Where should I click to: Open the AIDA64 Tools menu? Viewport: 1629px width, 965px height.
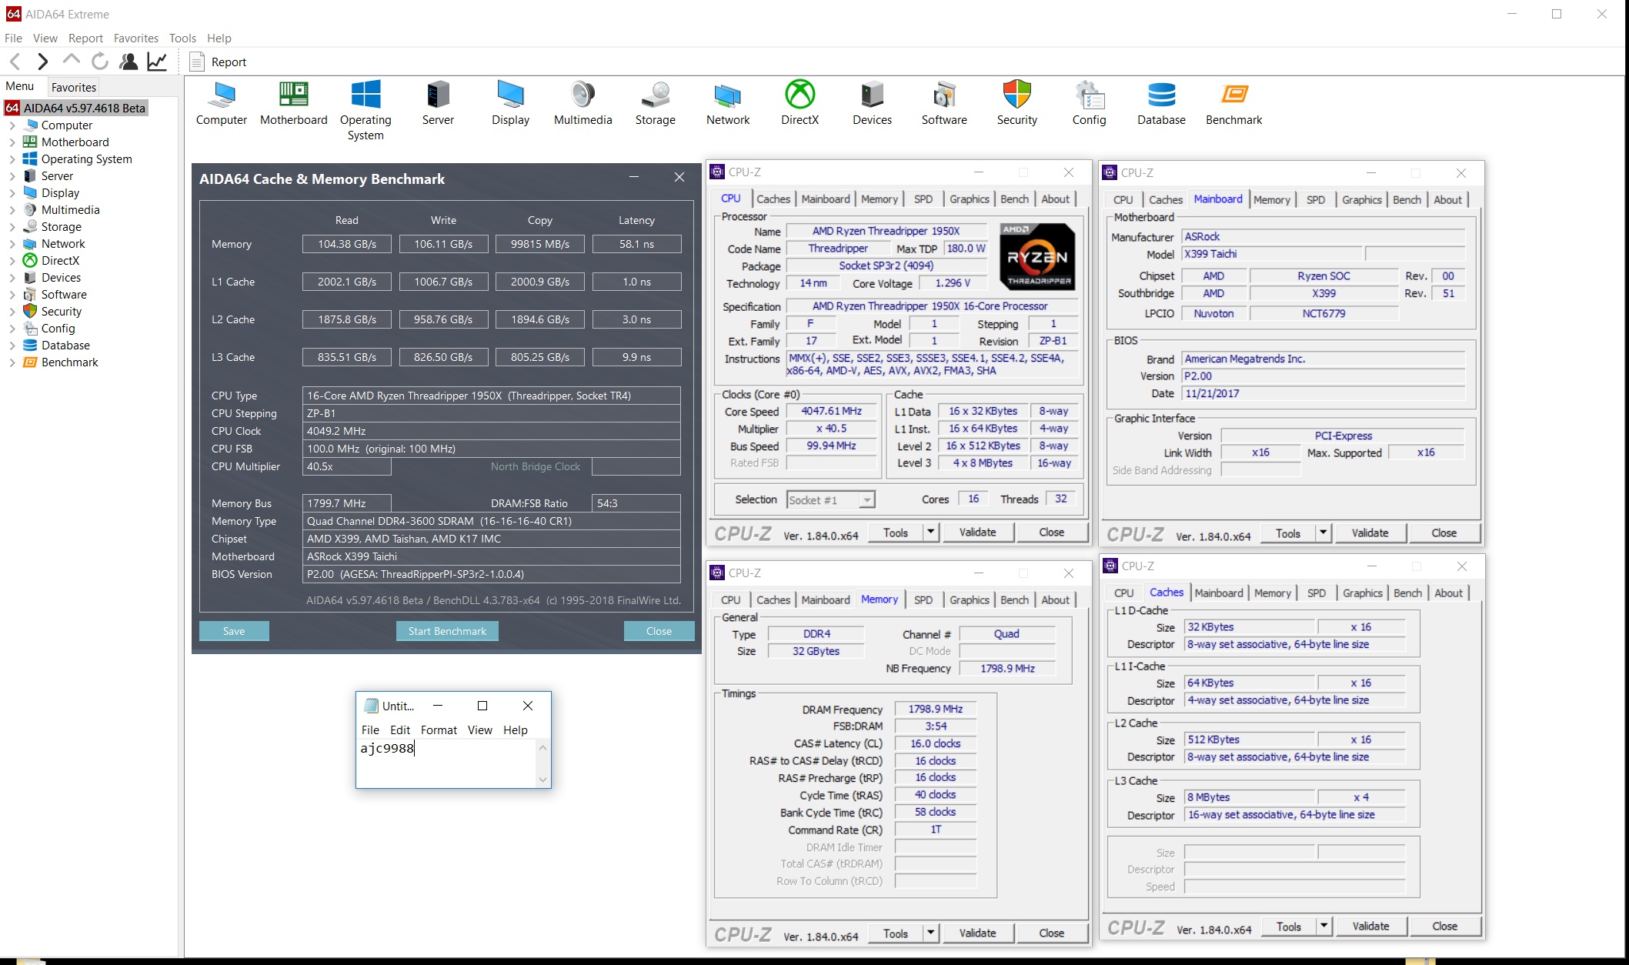coord(182,38)
